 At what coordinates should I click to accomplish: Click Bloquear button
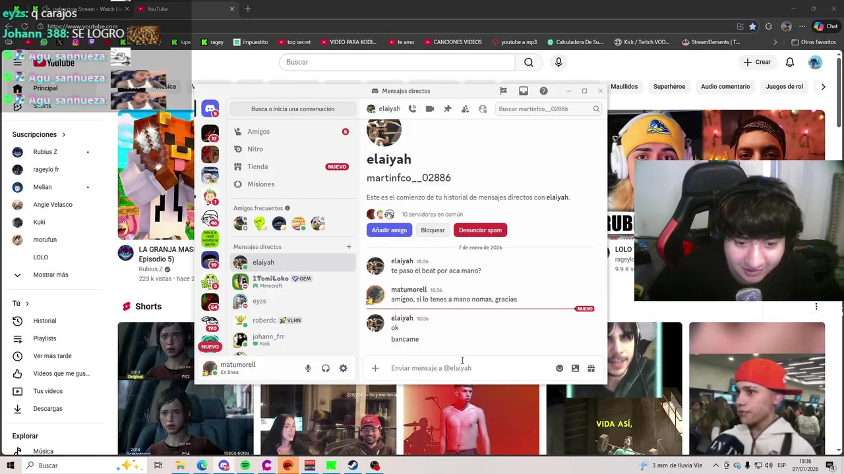click(x=433, y=230)
